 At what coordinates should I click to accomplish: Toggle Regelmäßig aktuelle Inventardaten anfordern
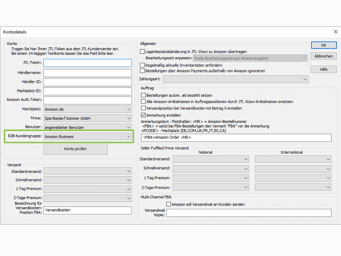coord(143,65)
